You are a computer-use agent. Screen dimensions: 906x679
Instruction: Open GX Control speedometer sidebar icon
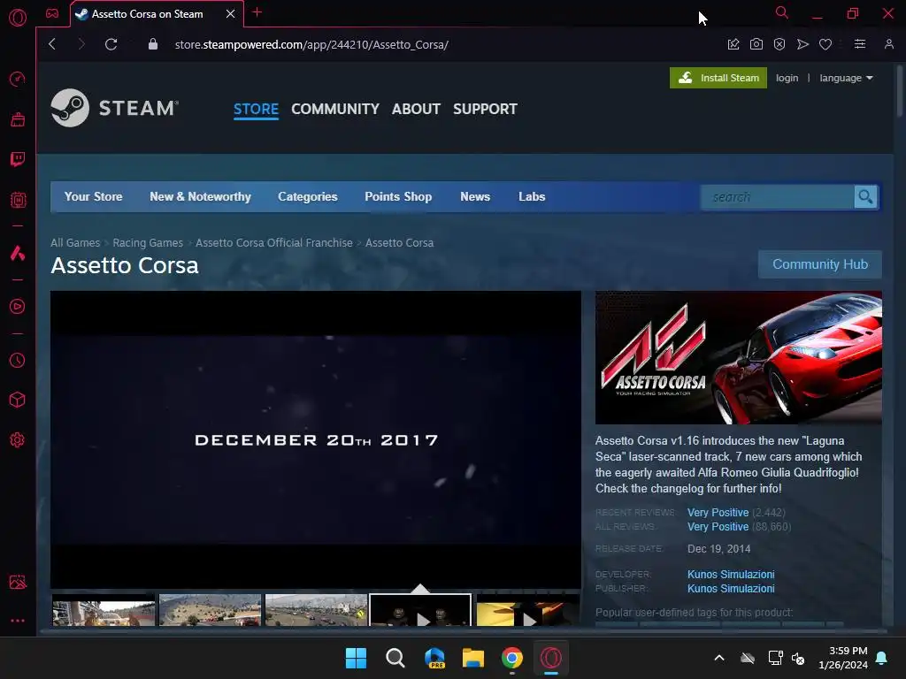[x=18, y=79]
